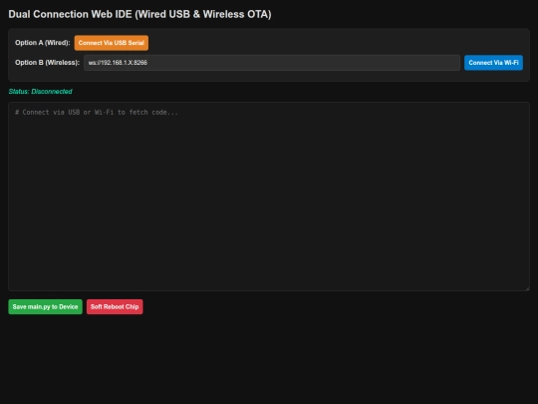Image resolution: width=538 pixels, height=404 pixels.
Task: Click the Dual Connection Web IDE heading
Action: click(x=139, y=14)
